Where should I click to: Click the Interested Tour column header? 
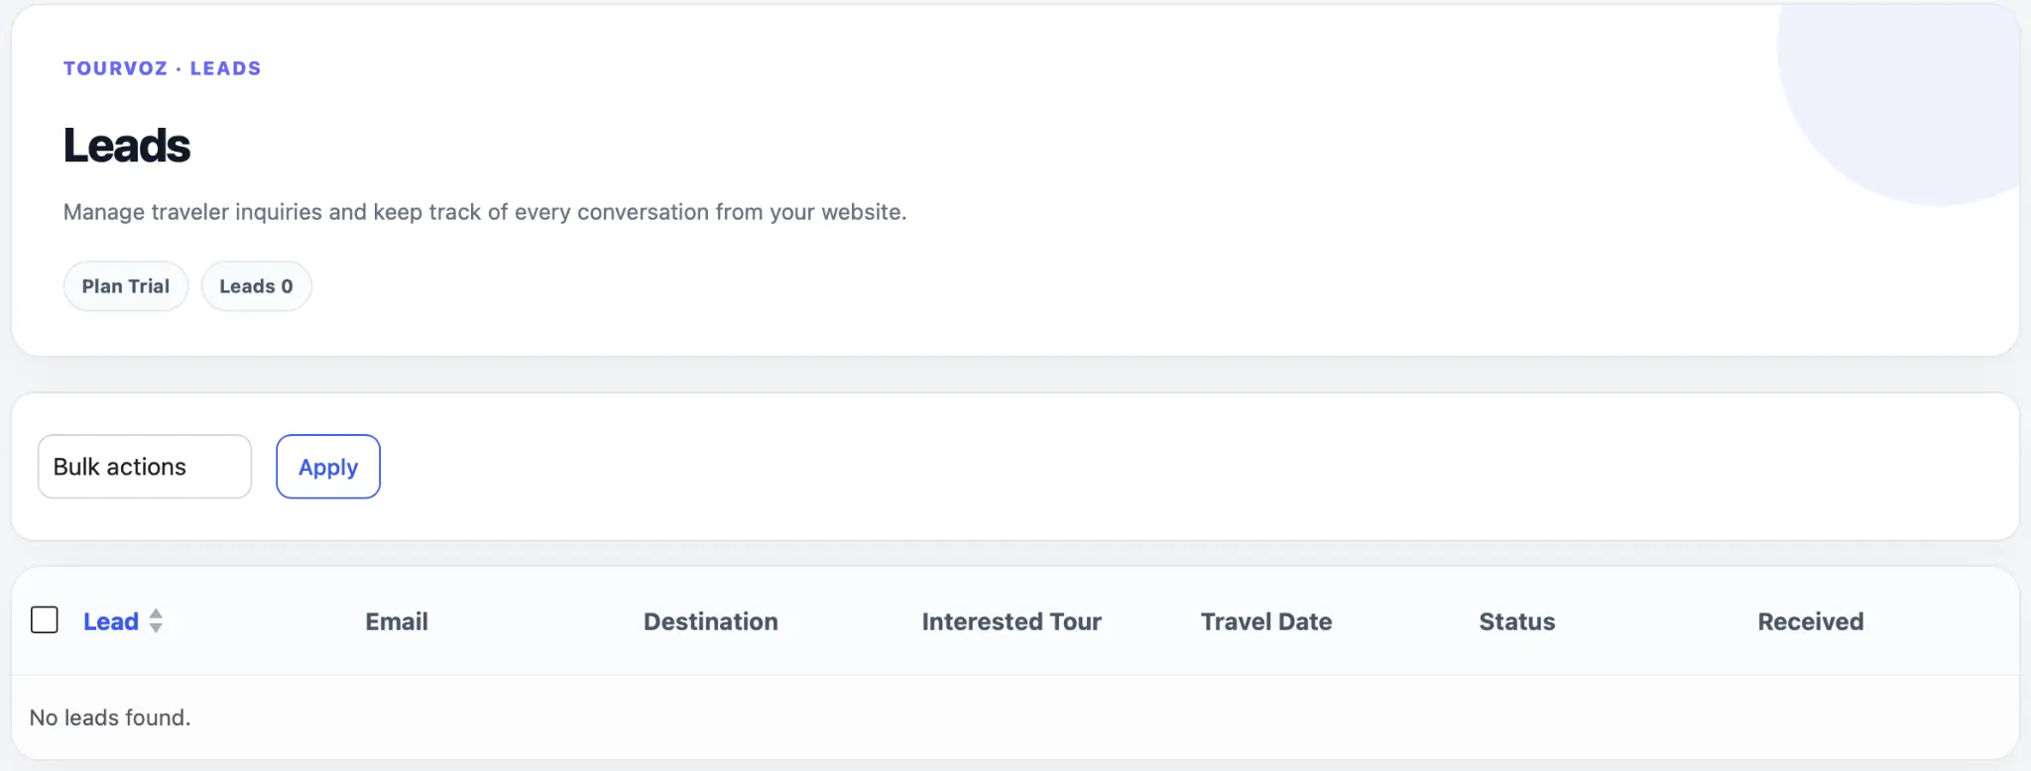pos(1012,621)
